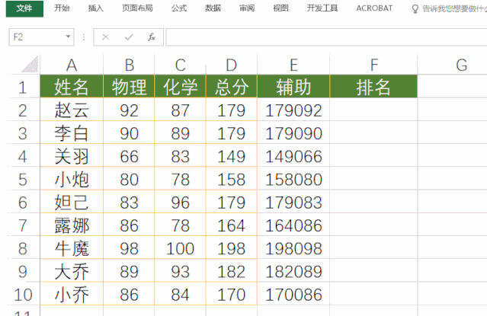This screenshot has height=316, width=487.
Task: Click the Tell Me lightbulb search box
Action: pyautogui.click(x=449, y=8)
